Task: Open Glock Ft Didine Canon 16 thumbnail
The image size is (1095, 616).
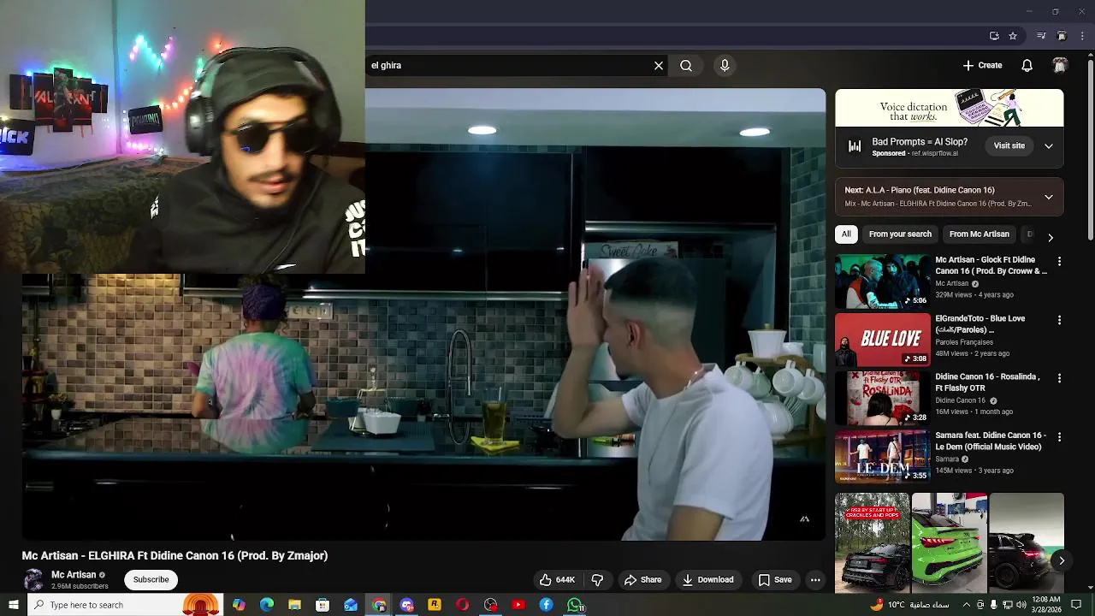Action: (x=882, y=281)
